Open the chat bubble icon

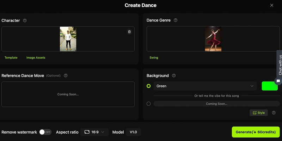pyautogui.click(x=278, y=81)
